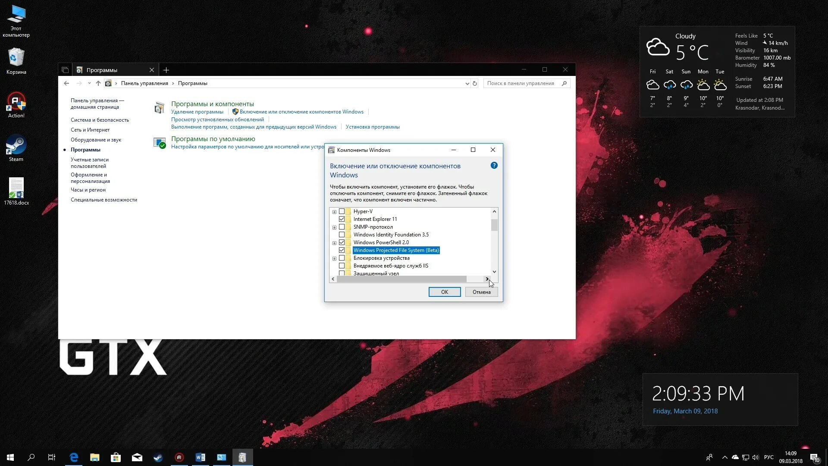The height and width of the screenshot is (466, 828).
Task: Click the help question mark icon
Action: [494, 165]
